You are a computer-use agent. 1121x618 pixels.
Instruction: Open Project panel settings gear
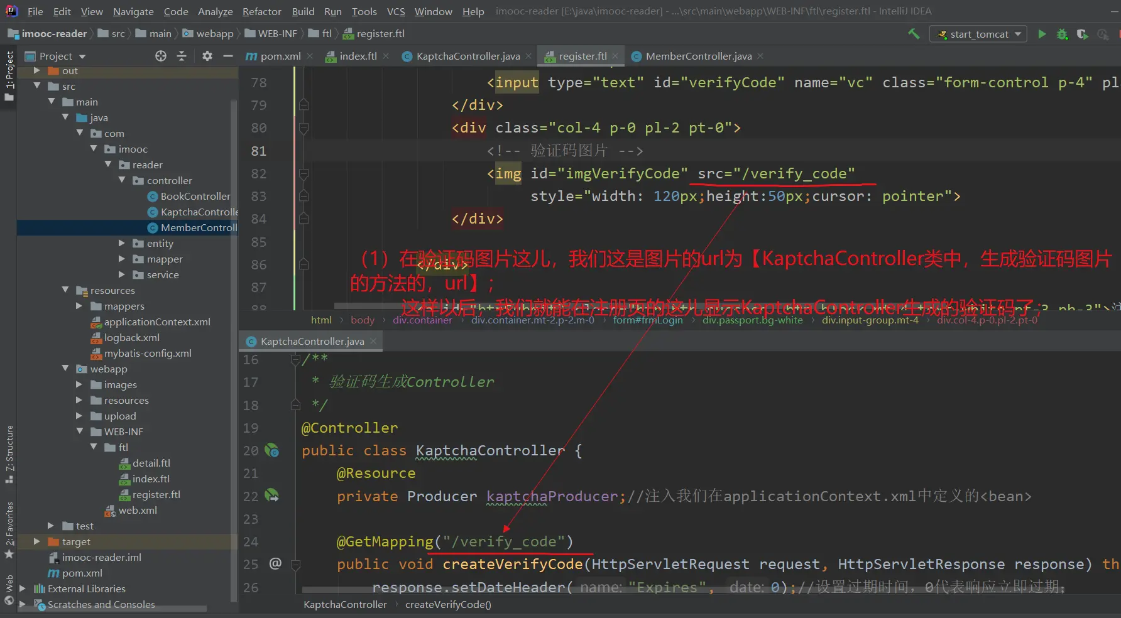pos(207,56)
